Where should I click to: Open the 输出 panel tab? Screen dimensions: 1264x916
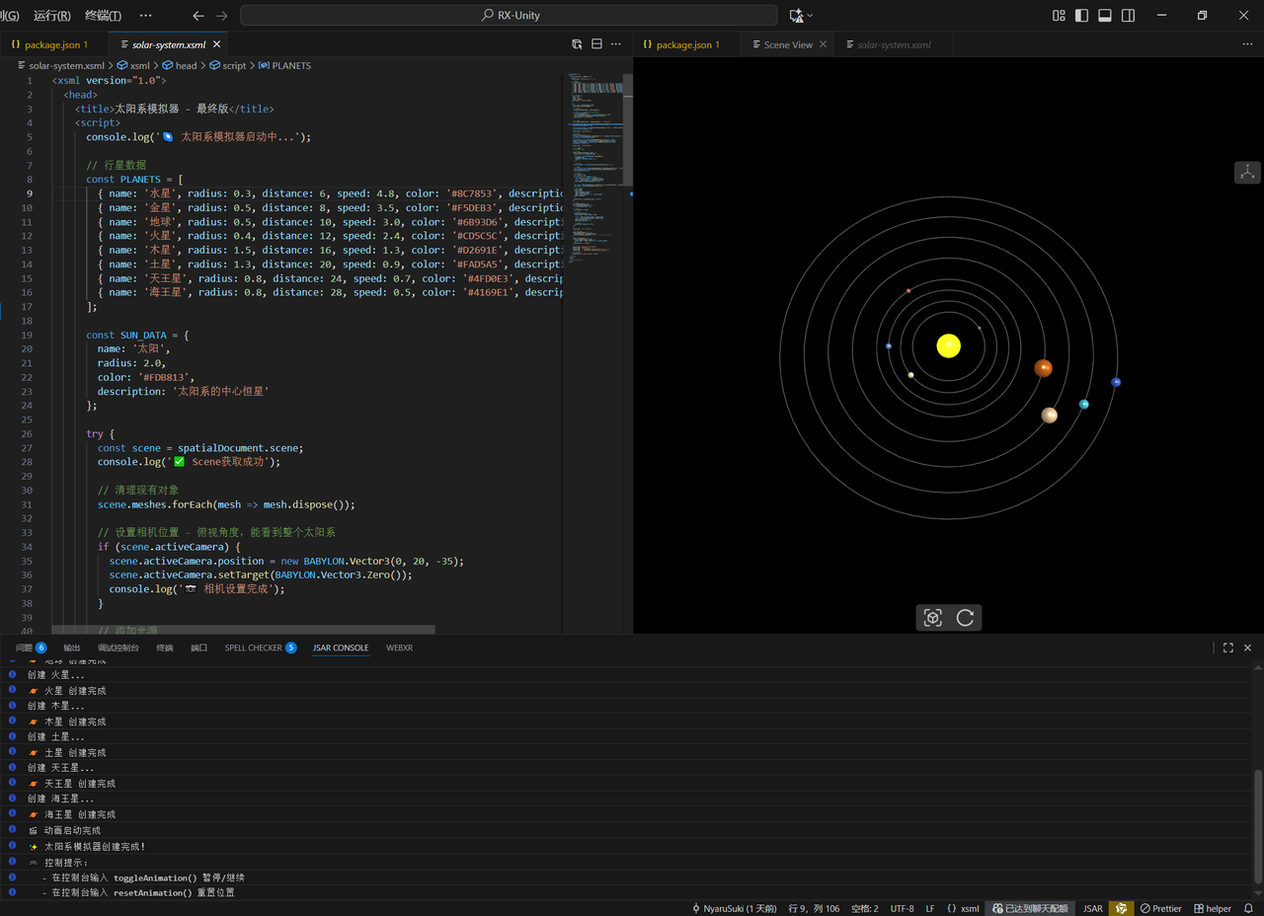click(x=72, y=648)
